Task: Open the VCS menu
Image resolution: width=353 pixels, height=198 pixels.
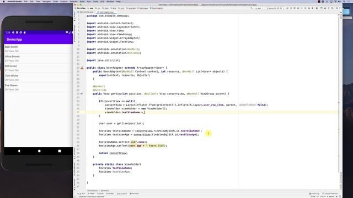Action: pyautogui.click(x=102, y=1)
